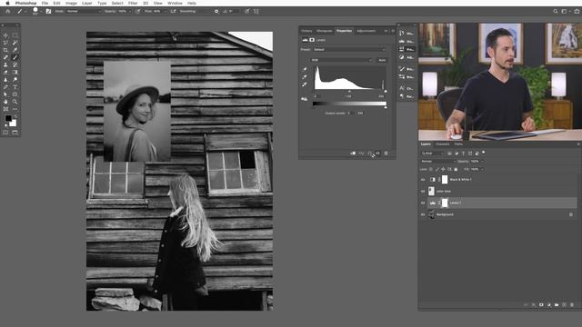Image resolution: width=582 pixels, height=327 pixels.
Task: Select the Type tool
Action: 15,87
